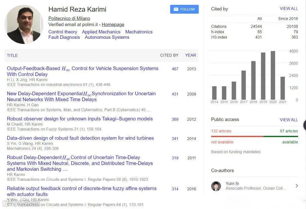
Task: Select the Control theory interest tag
Action: pyautogui.click(x=63, y=32)
